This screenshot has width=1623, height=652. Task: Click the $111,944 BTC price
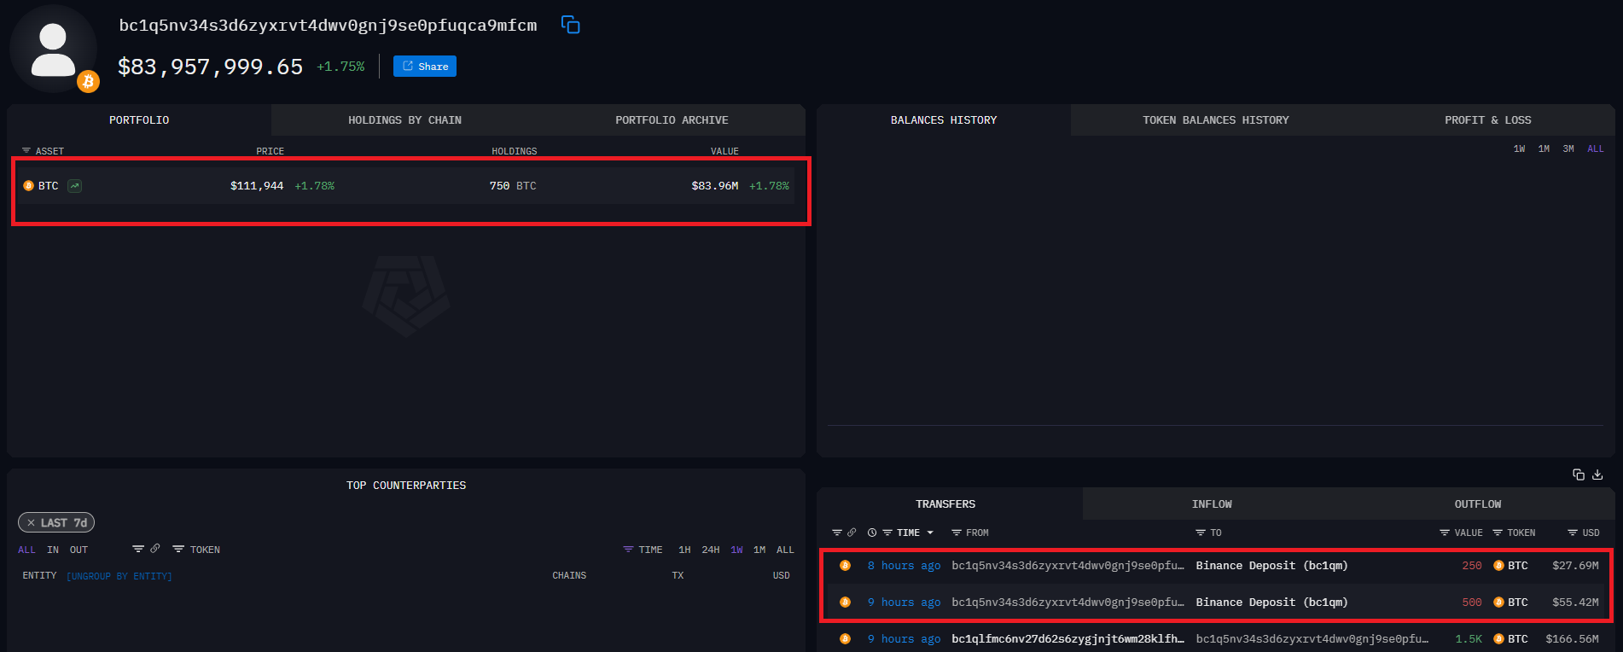coord(257,186)
